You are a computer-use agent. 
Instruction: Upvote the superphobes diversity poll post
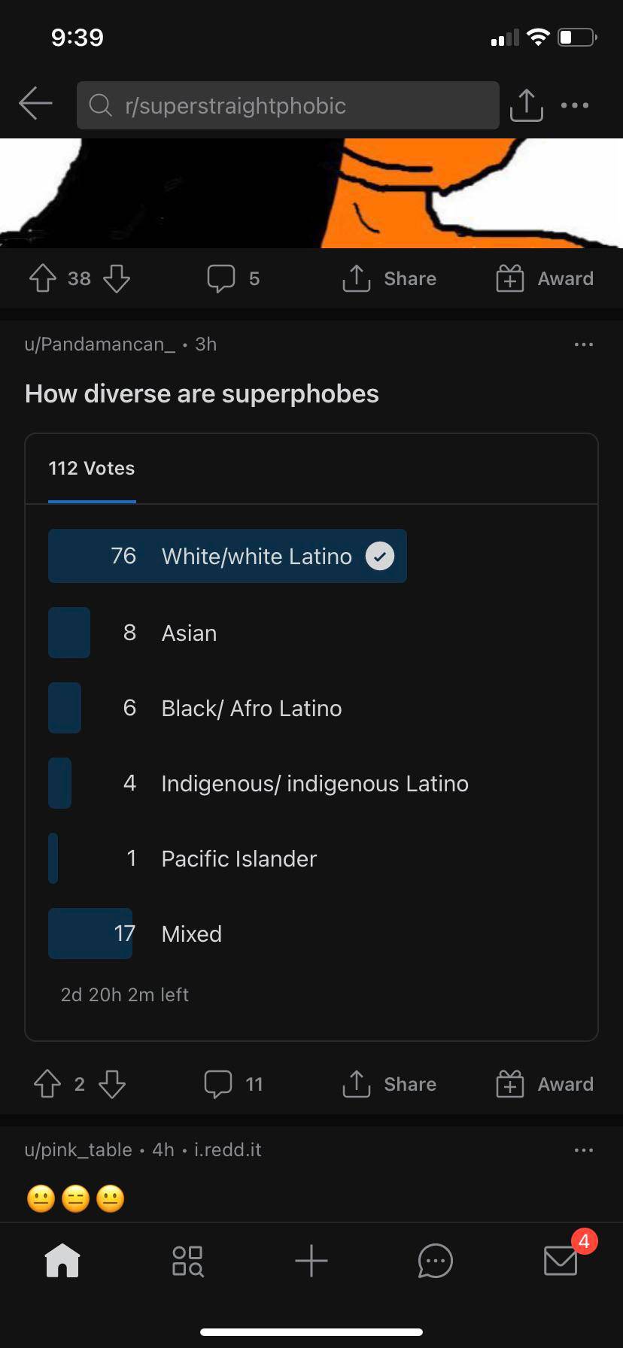pos(46,1084)
